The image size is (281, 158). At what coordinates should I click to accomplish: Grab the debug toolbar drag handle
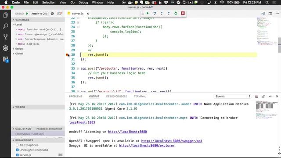[x=143, y=13]
